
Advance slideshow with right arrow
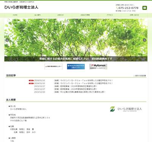click(x=144, y=40)
